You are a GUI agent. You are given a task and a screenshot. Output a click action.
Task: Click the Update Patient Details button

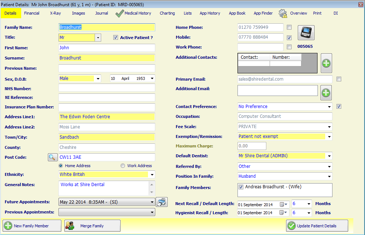[316, 226]
